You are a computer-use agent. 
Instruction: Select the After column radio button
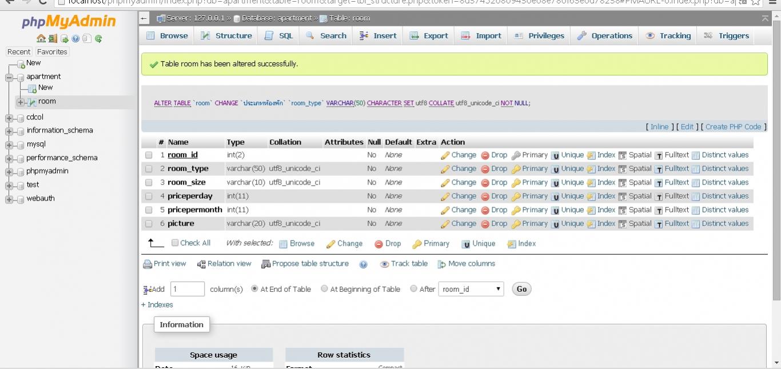[413, 288]
